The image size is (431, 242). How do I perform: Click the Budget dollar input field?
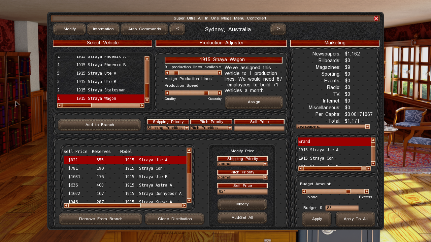click(341, 208)
